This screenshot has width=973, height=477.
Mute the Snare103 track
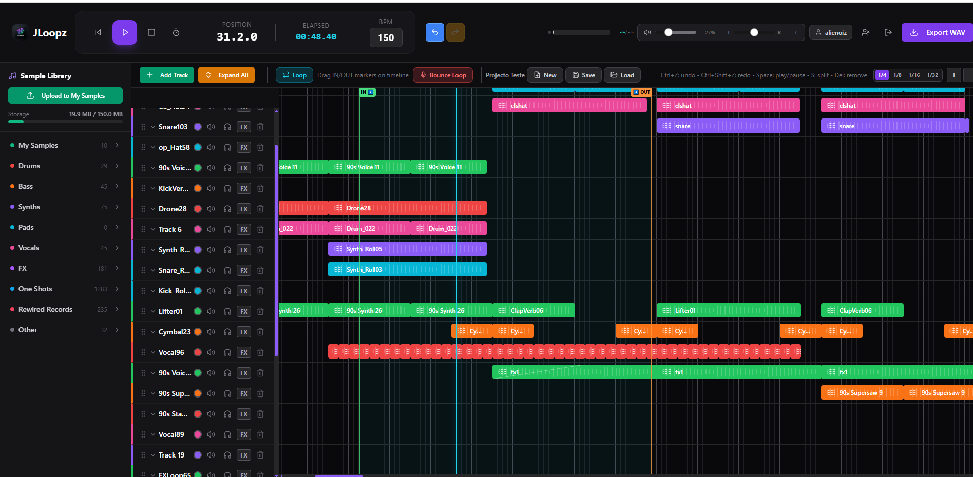coord(211,127)
